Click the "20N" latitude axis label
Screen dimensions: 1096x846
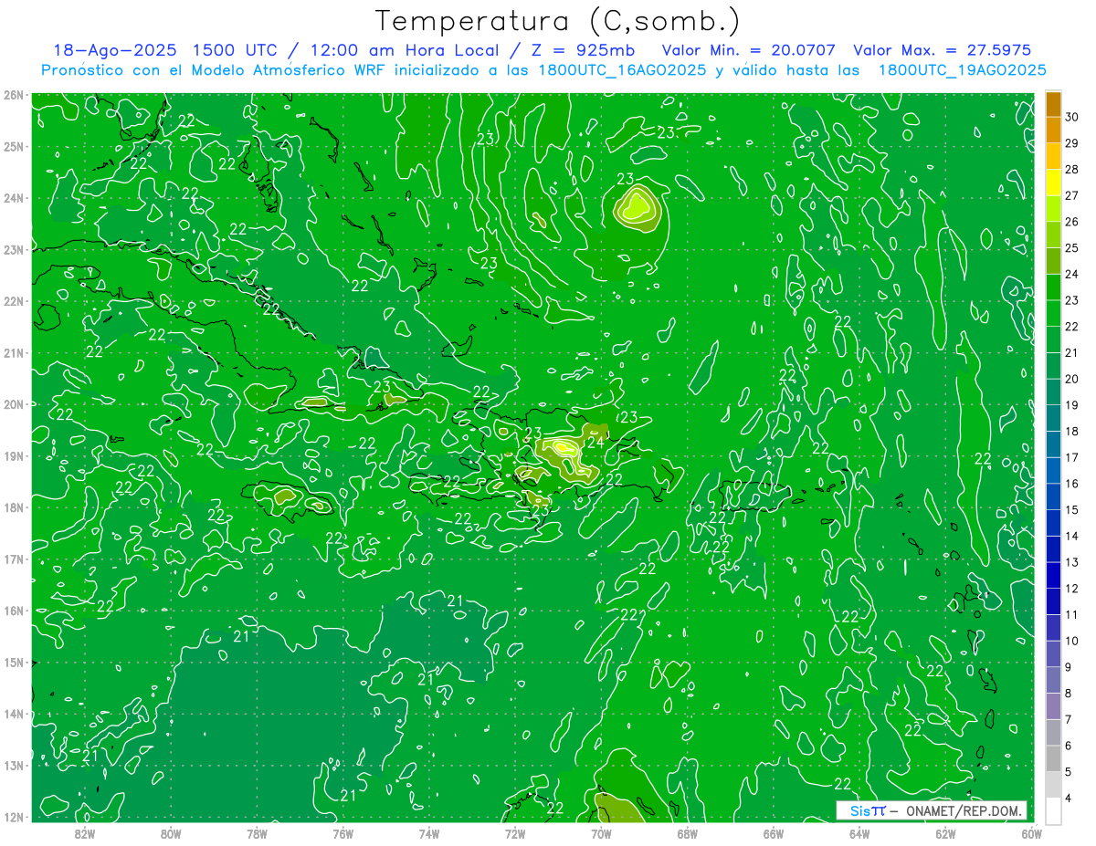(14, 404)
